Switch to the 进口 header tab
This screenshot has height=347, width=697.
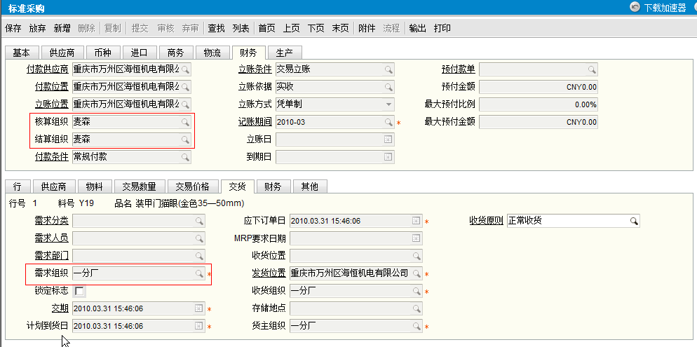[139, 53]
